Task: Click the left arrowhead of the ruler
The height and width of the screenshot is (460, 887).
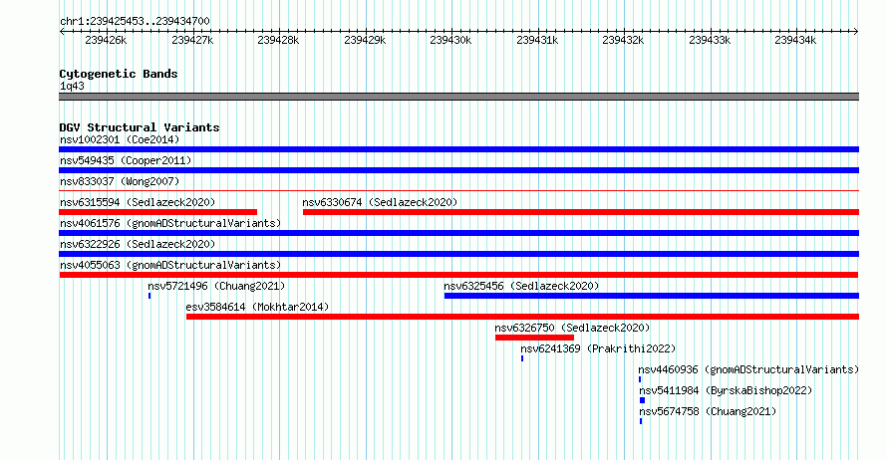Action: click(62, 31)
